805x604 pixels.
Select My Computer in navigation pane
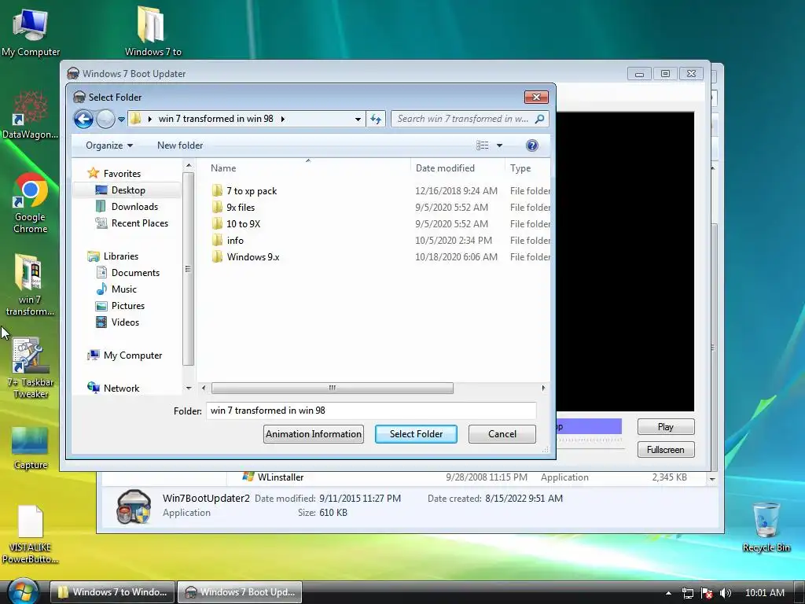[x=132, y=355]
